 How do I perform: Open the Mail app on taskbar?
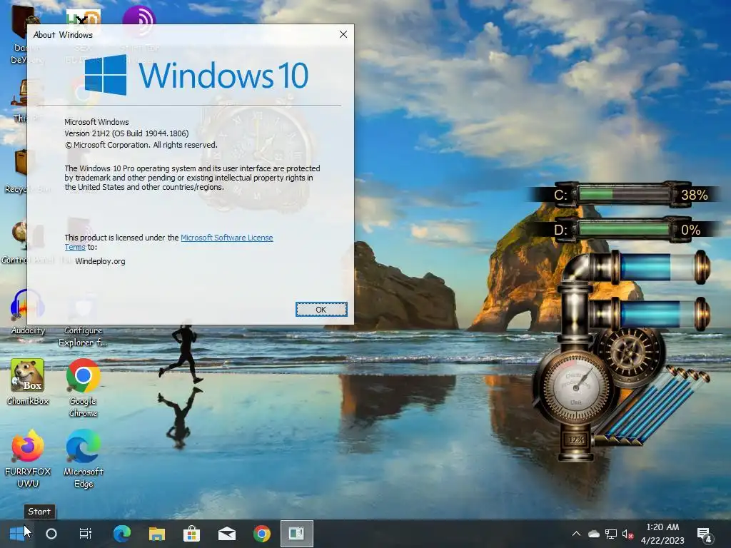pyautogui.click(x=226, y=534)
